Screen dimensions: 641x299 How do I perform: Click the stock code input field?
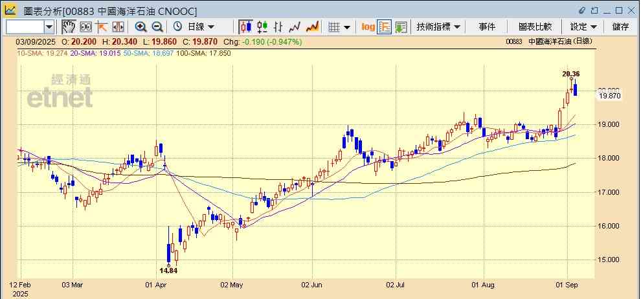coord(25,27)
